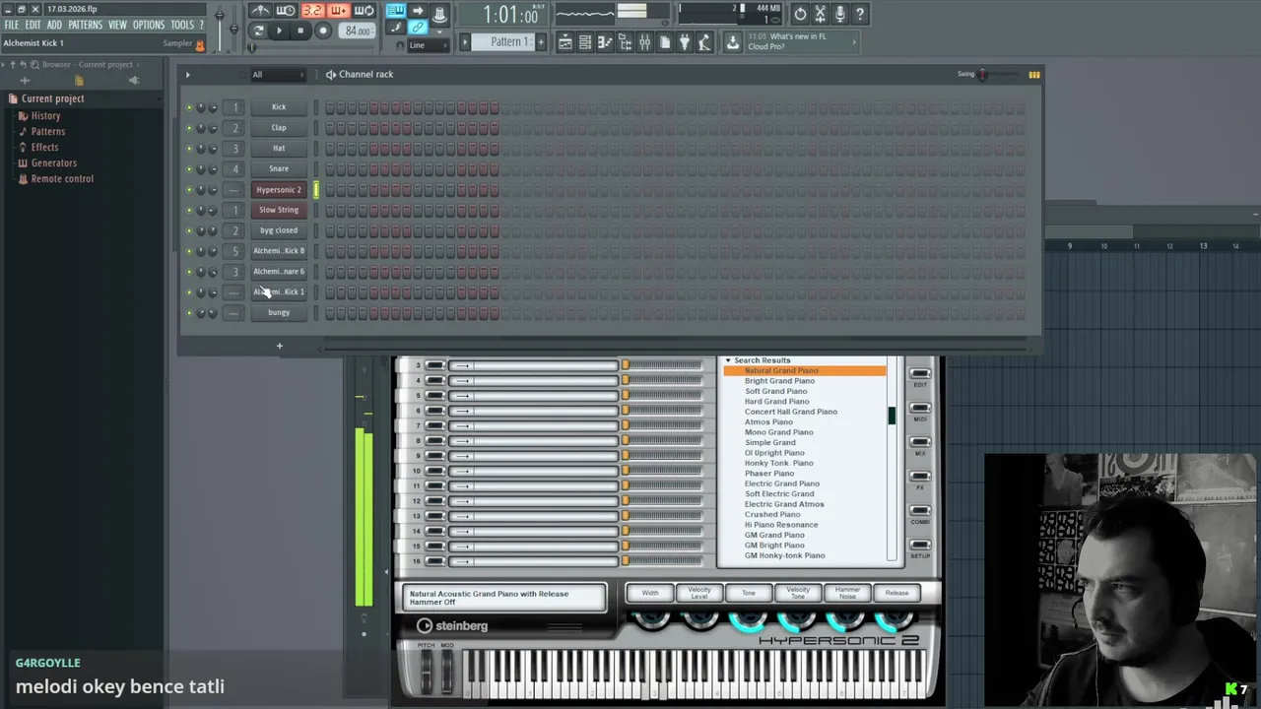The width and height of the screenshot is (1261, 709).
Task: Select Honky Tonk Piano preset
Action: coord(778,463)
